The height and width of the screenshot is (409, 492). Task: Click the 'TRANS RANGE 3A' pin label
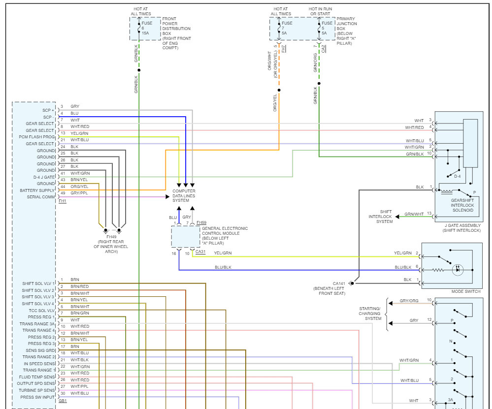37,324
